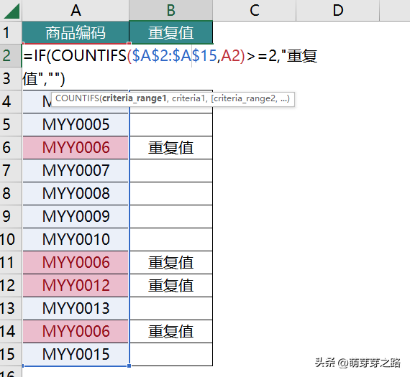Click blue range handle below MYY0015
The width and height of the screenshot is (410, 377).
click(129, 366)
